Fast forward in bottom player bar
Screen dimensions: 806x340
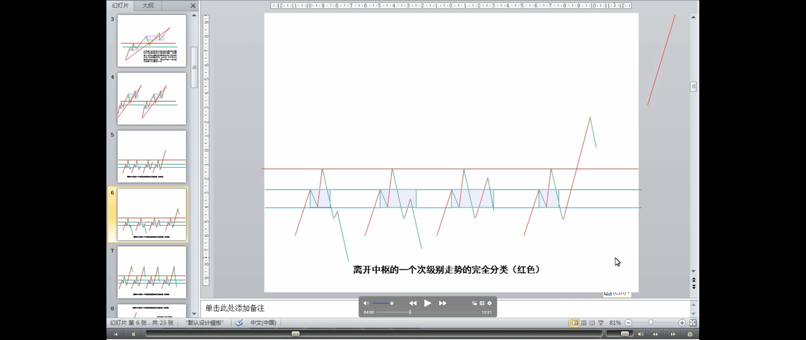click(673, 334)
